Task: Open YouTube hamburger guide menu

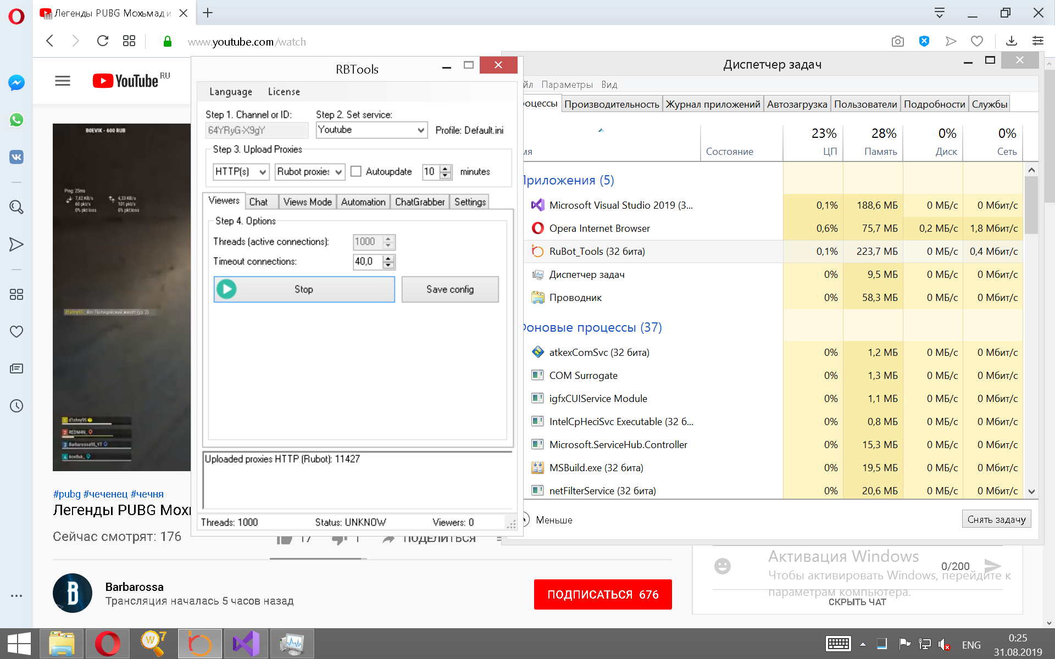Action: (63, 81)
